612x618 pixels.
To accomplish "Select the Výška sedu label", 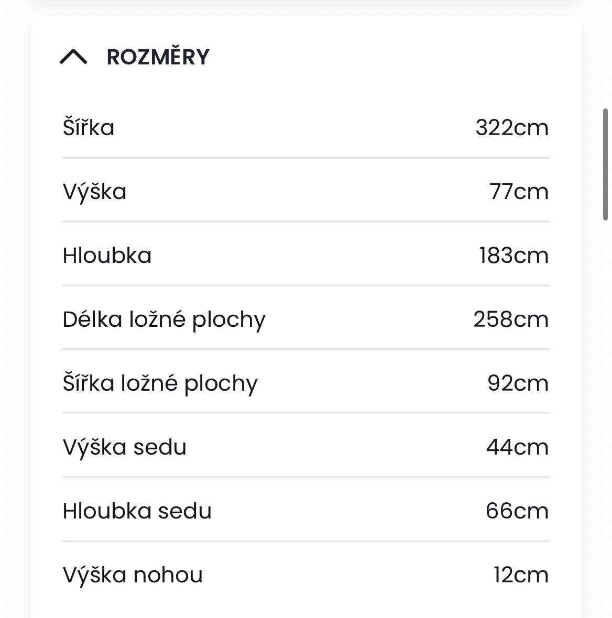I will 125,447.
